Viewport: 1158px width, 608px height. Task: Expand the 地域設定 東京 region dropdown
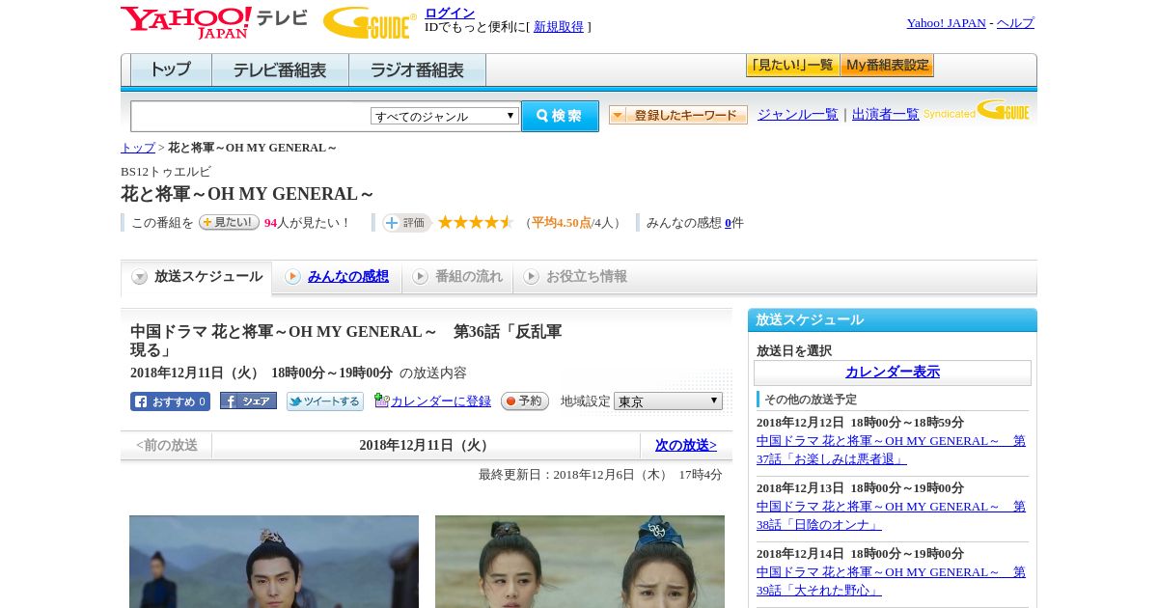[668, 401]
